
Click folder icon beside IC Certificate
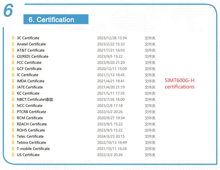tap(13, 75)
